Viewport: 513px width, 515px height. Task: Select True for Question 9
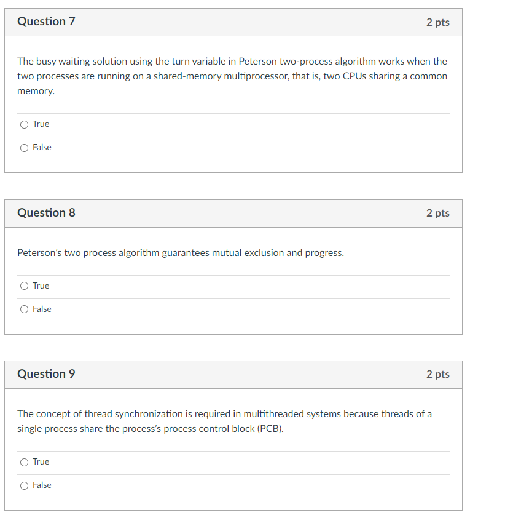click(x=24, y=461)
